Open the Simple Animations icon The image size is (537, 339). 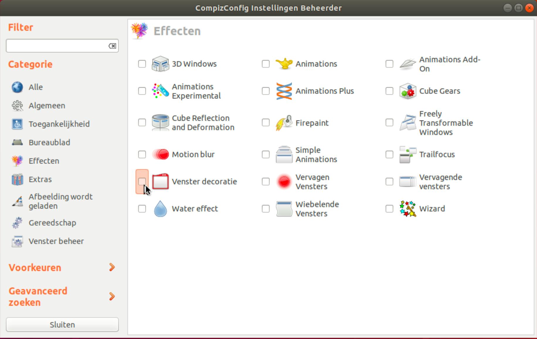coord(284,154)
